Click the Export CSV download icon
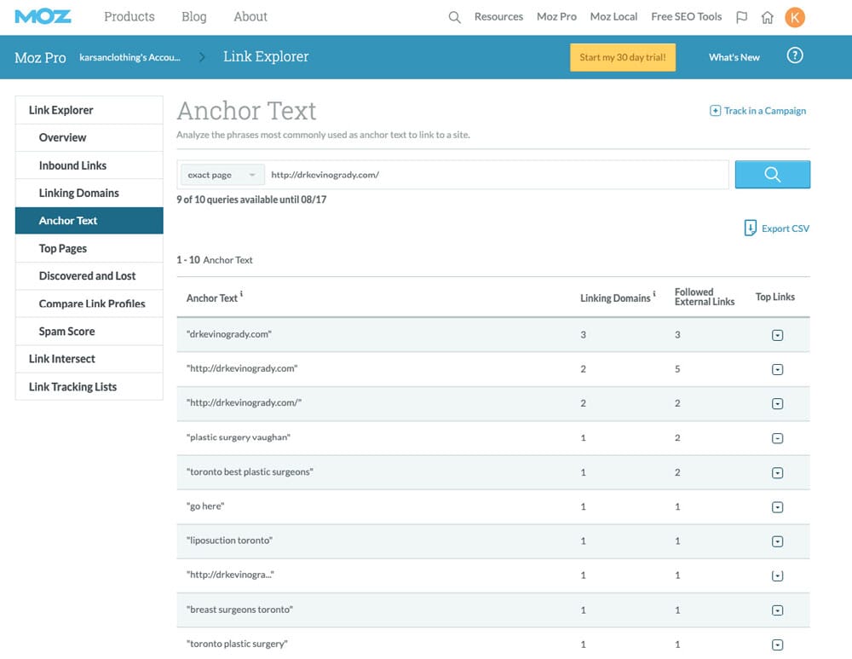Viewport: 852px width, 659px height. tap(750, 228)
